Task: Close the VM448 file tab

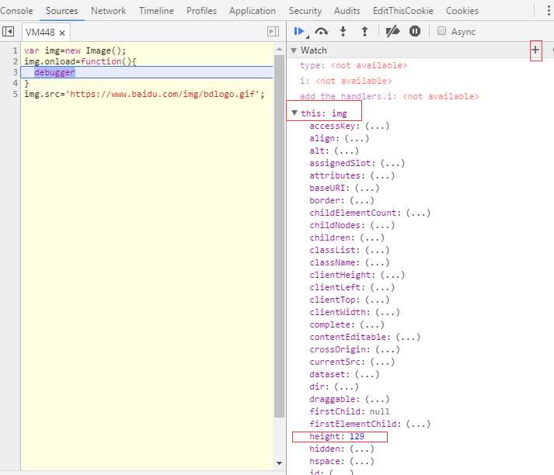Action: coord(62,33)
